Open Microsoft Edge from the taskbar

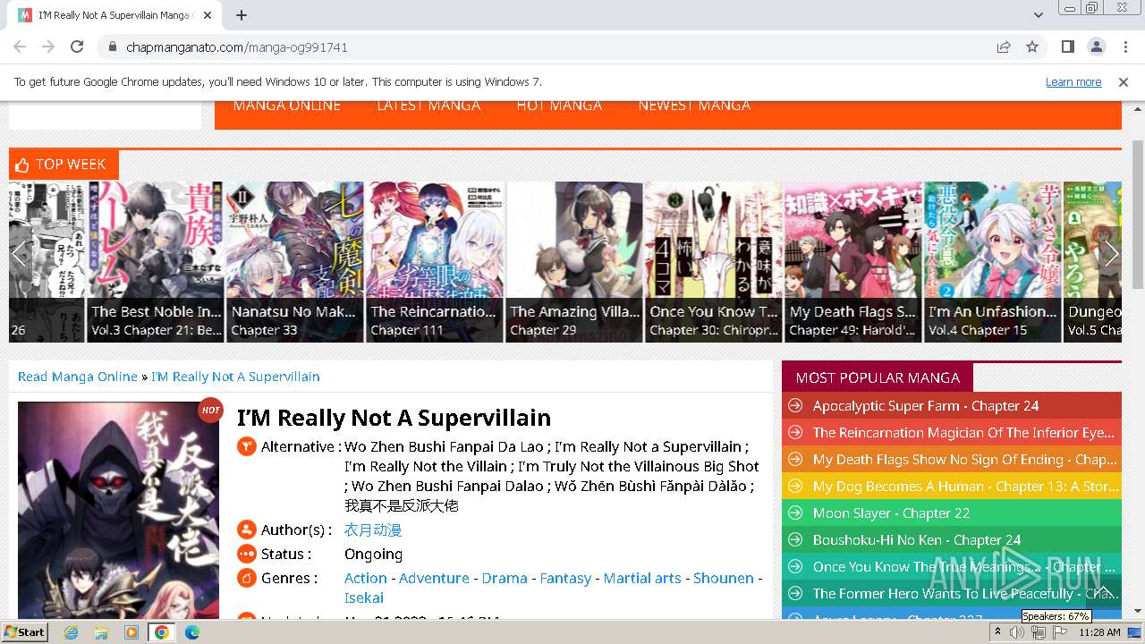[x=191, y=631]
